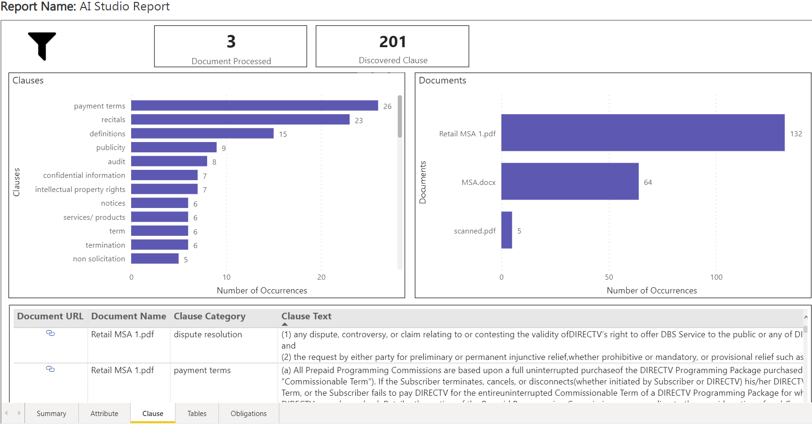Click the sort arrow under Clause Text
This screenshot has height=425, width=812.
pyautogui.click(x=285, y=325)
